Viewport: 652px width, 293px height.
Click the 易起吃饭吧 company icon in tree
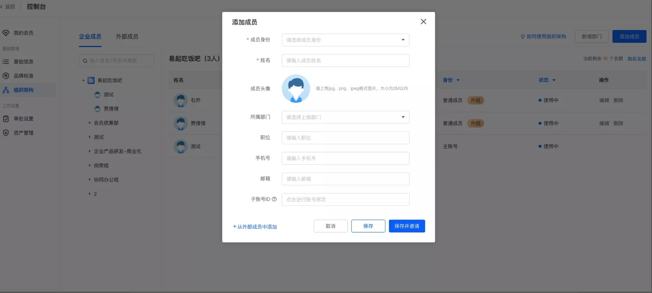tap(91, 80)
